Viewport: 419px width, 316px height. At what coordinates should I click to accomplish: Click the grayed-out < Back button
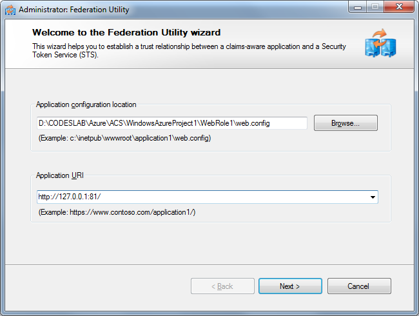coord(222,286)
